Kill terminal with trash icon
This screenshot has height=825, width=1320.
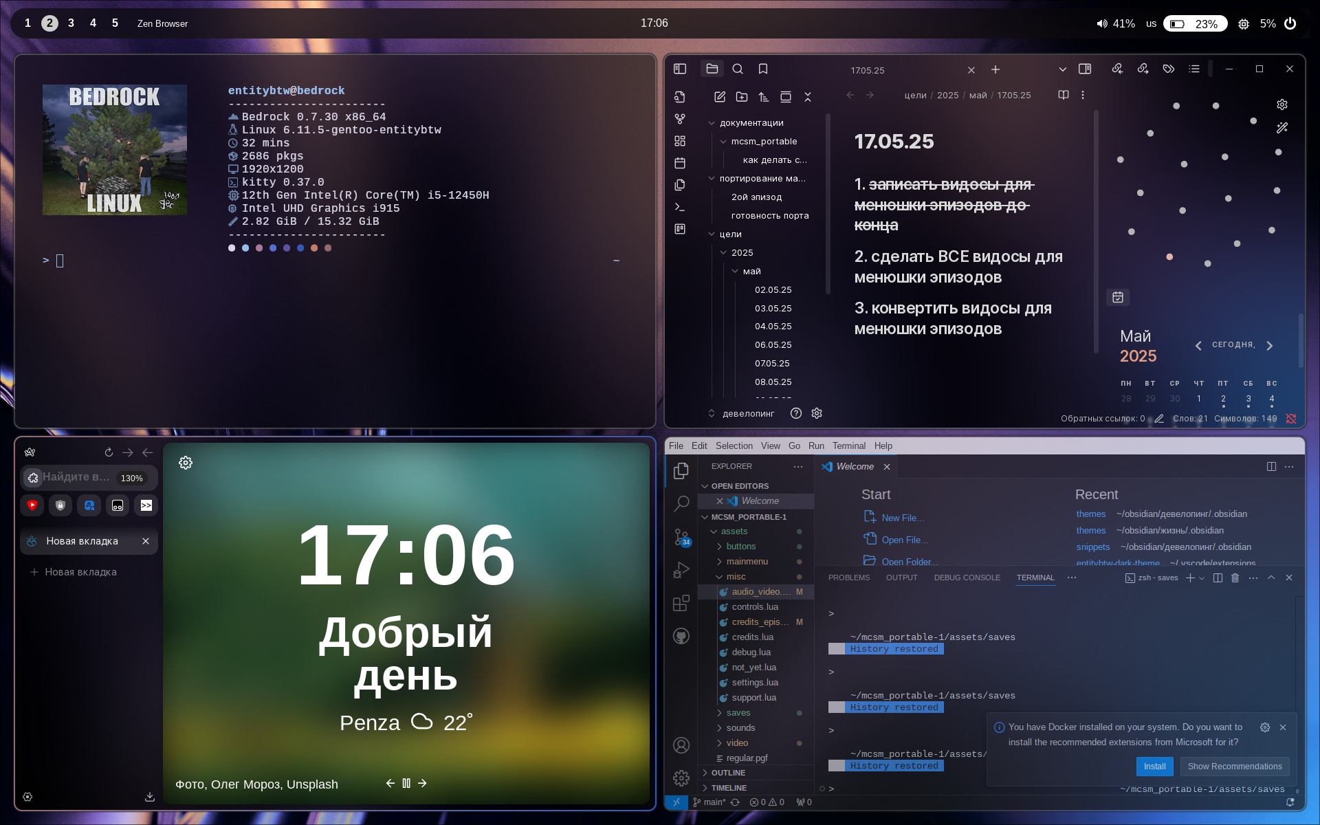click(1235, 577)
